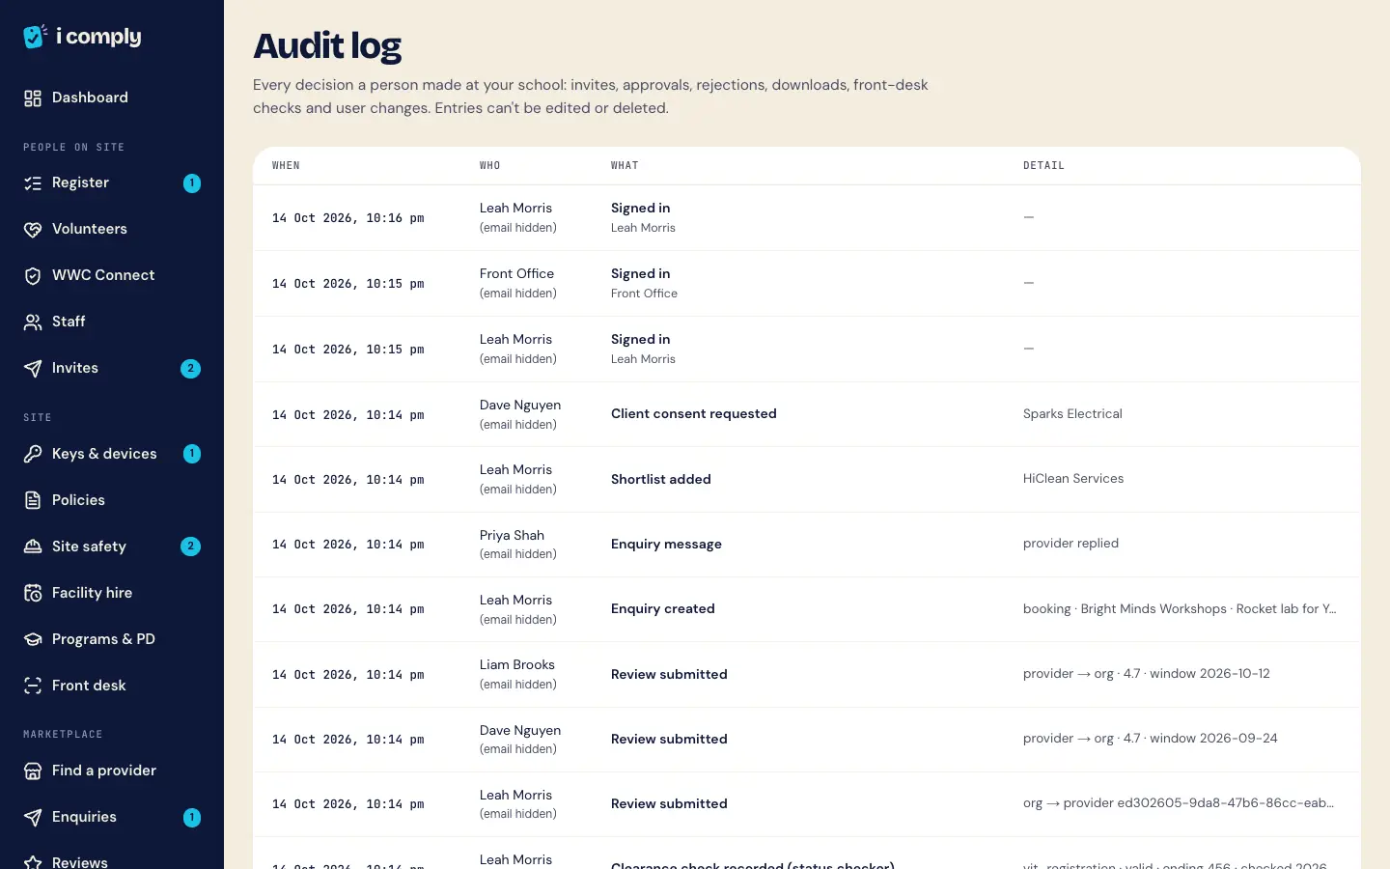Click the Register notification badge

tap(192, 182)
